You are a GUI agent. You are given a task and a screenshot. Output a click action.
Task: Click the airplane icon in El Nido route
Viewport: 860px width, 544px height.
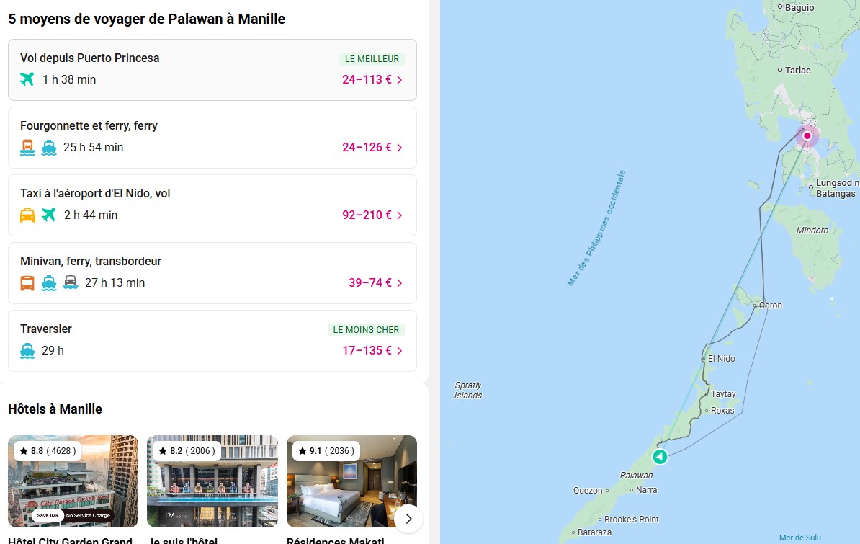48,215
